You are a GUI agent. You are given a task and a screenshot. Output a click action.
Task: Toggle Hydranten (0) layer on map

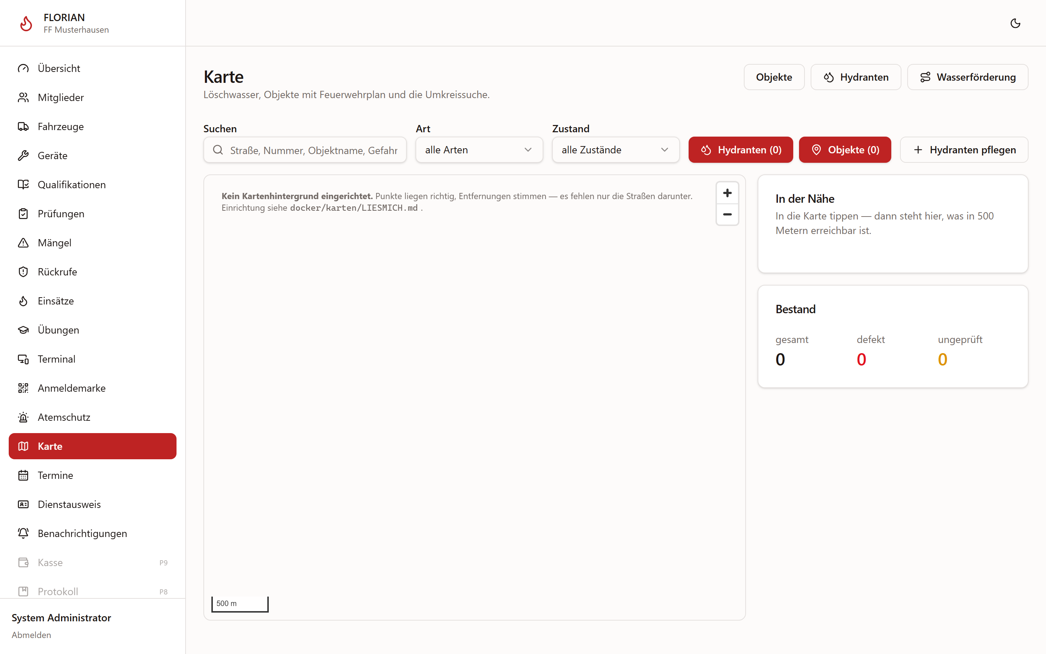pyautogui.click(x=741, y=150)
